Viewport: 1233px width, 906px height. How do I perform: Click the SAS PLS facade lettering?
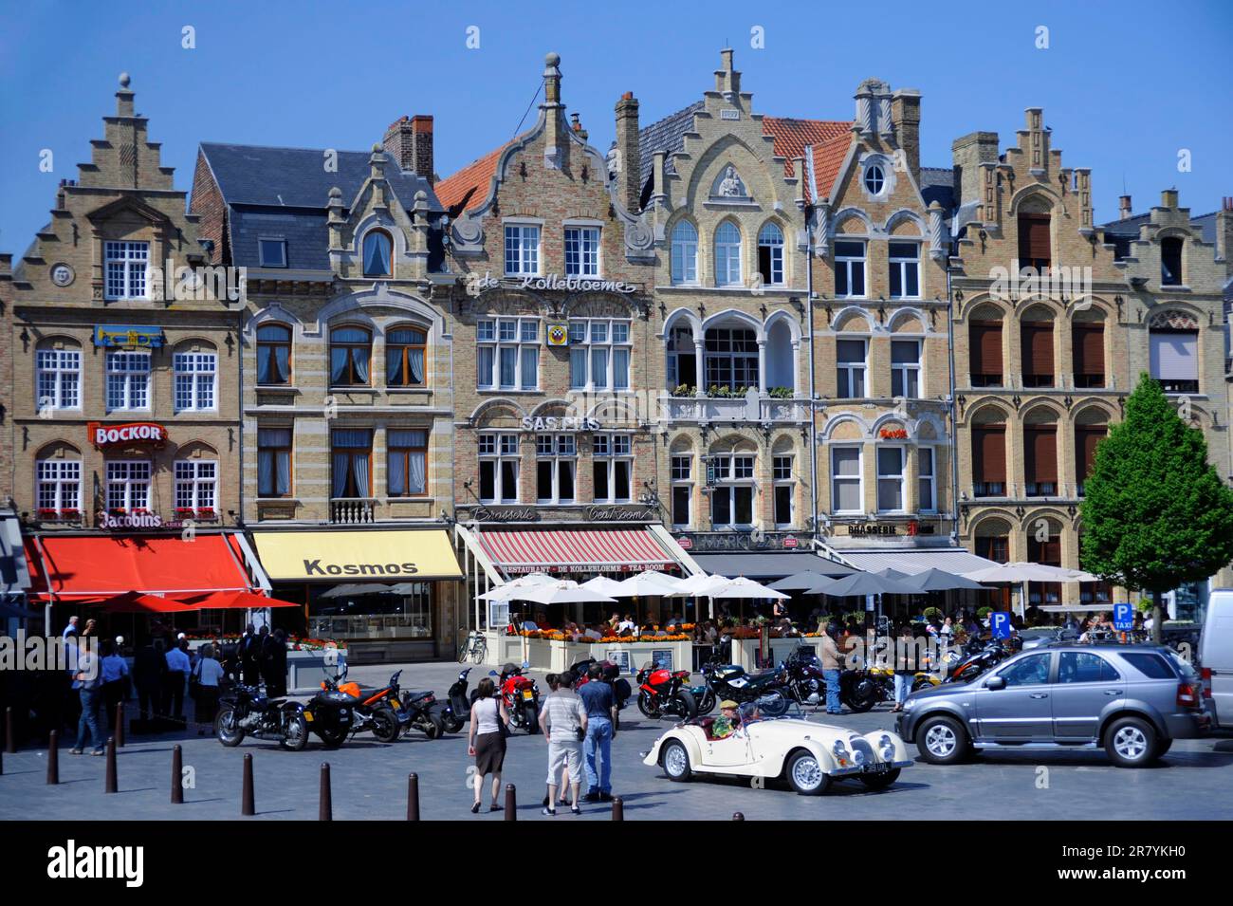pos(560,423)
